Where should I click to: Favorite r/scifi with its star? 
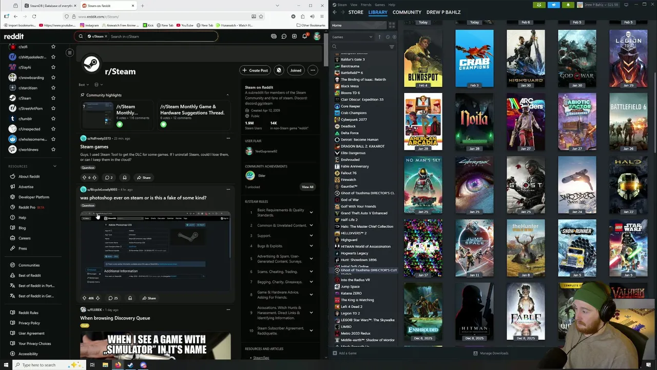[53, 47]
